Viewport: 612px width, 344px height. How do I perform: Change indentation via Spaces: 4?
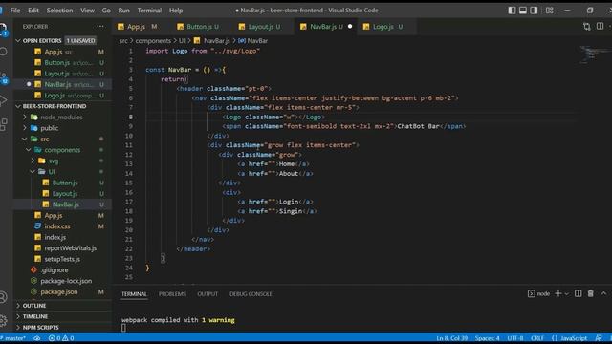point(487,338)
